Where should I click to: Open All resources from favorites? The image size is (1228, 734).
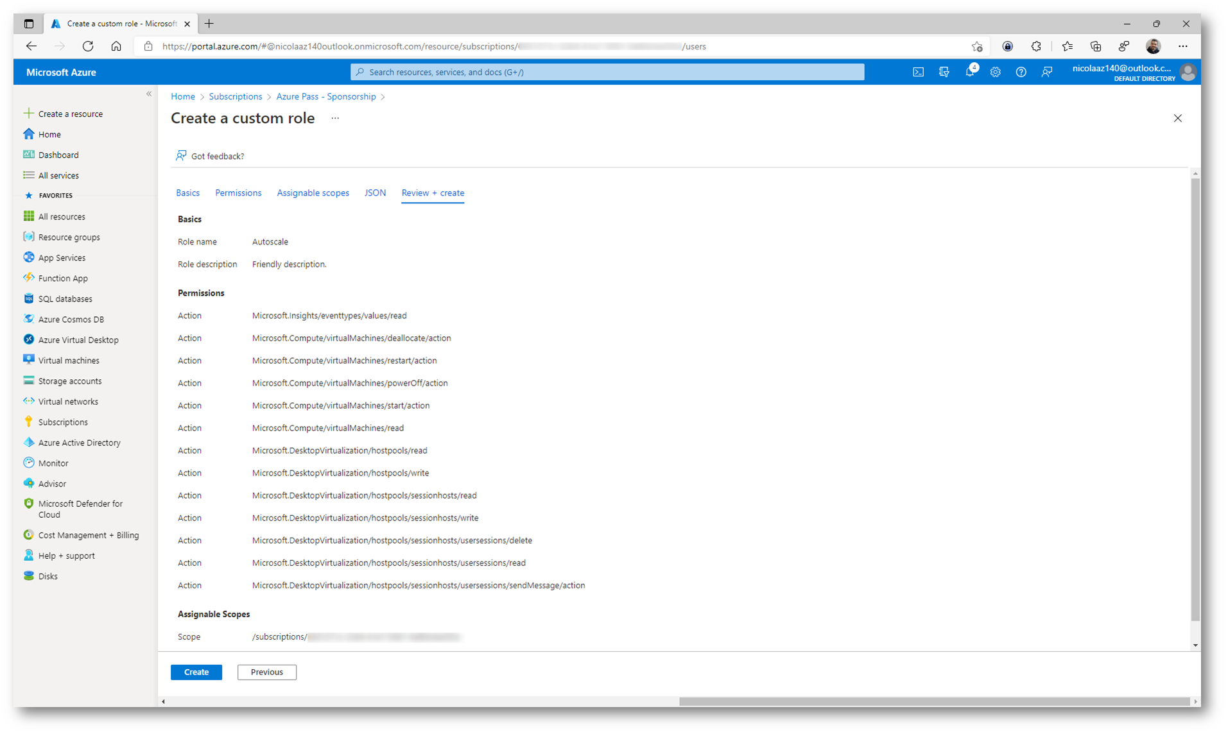pos(61,216)
